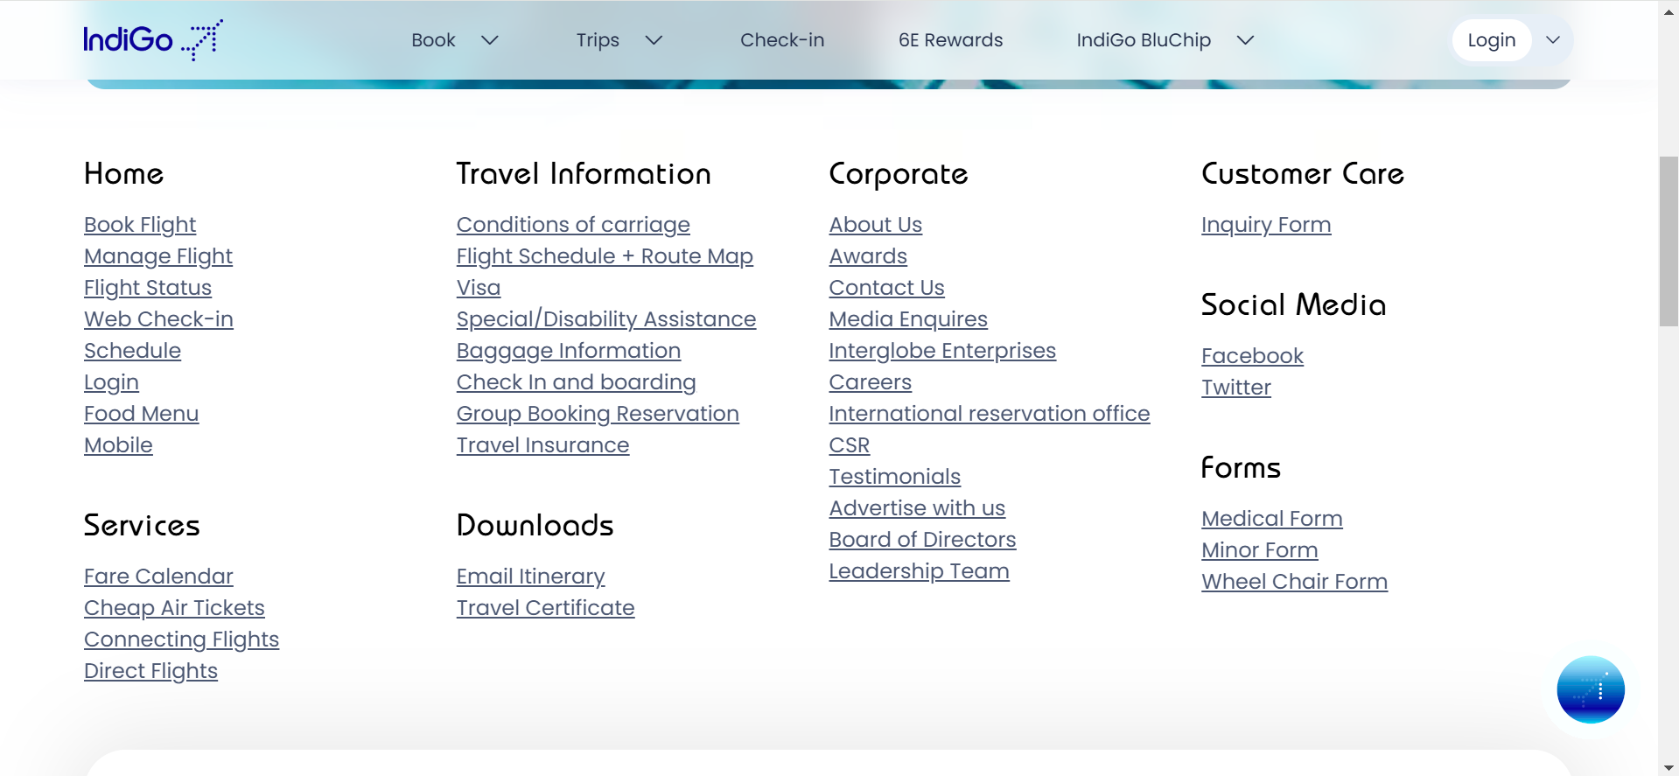Screen dimensions: 1679x776
Task: Go to Check-in in top navigation
Action: point(782,40)
